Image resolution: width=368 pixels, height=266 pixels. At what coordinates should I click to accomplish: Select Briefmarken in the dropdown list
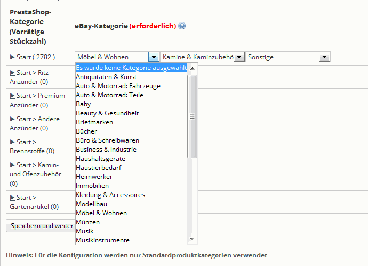click(x=131, y=122)
